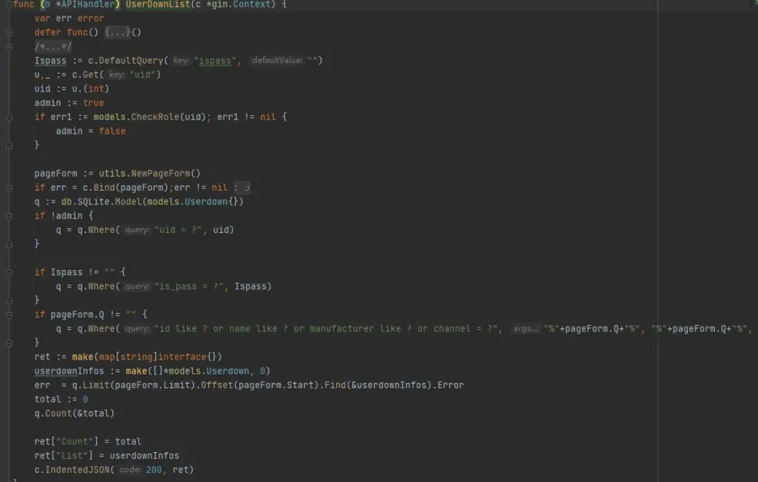Expand the collapsed comment block in gutter
Image resolution: width=758 pixels, height=482 pixels.
pyautogui.click(x=9, y=47)
